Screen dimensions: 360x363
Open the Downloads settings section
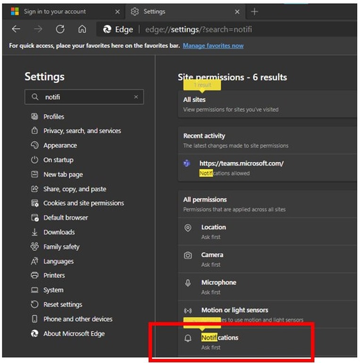pyautogui.click(x=59, y=232)
